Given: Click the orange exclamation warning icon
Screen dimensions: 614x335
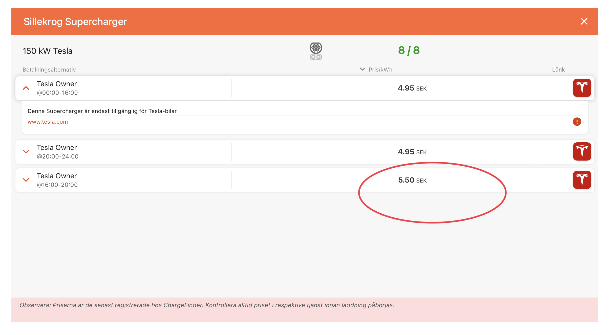Looking at the screenshot, I should [577, 122].
